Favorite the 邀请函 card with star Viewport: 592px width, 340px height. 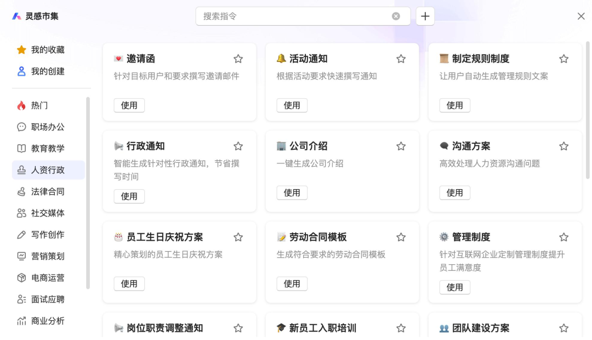pyautogui.click(x=238, y=59)
